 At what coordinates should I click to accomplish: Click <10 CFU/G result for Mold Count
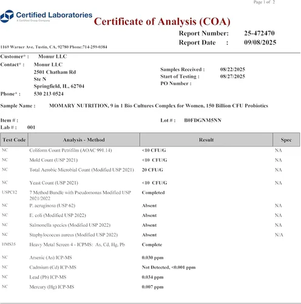tap(155, 160)
